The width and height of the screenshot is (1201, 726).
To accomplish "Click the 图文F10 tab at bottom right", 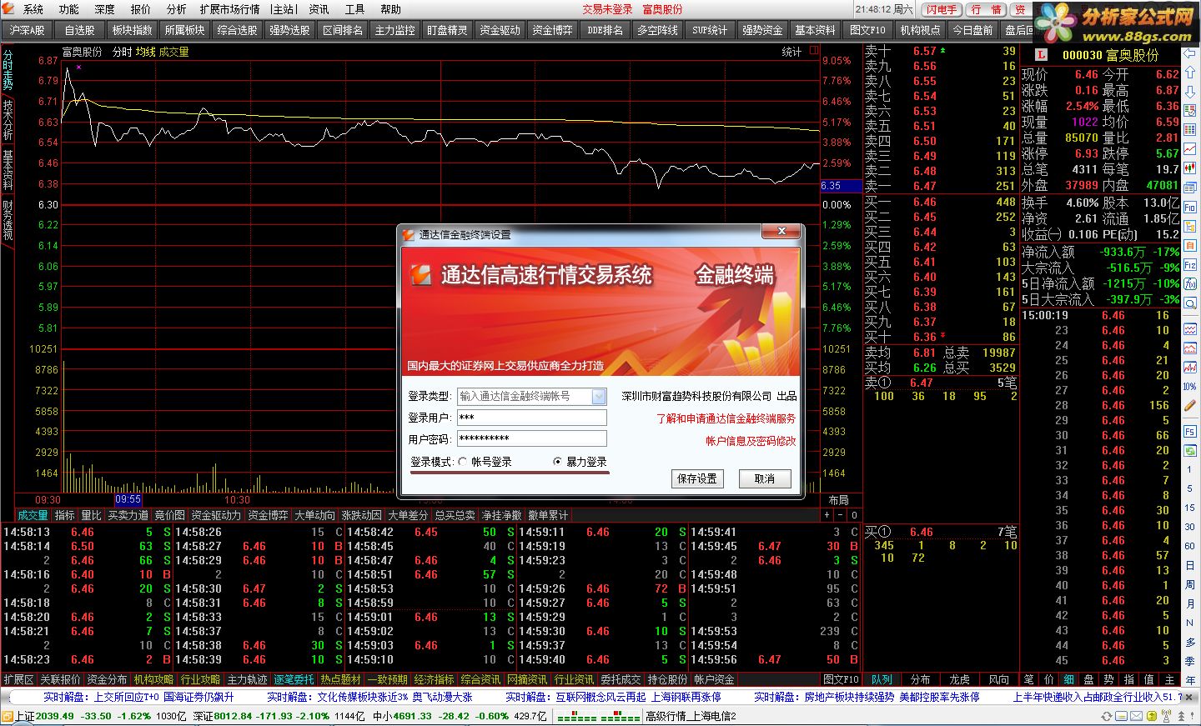I will [841, 679].
